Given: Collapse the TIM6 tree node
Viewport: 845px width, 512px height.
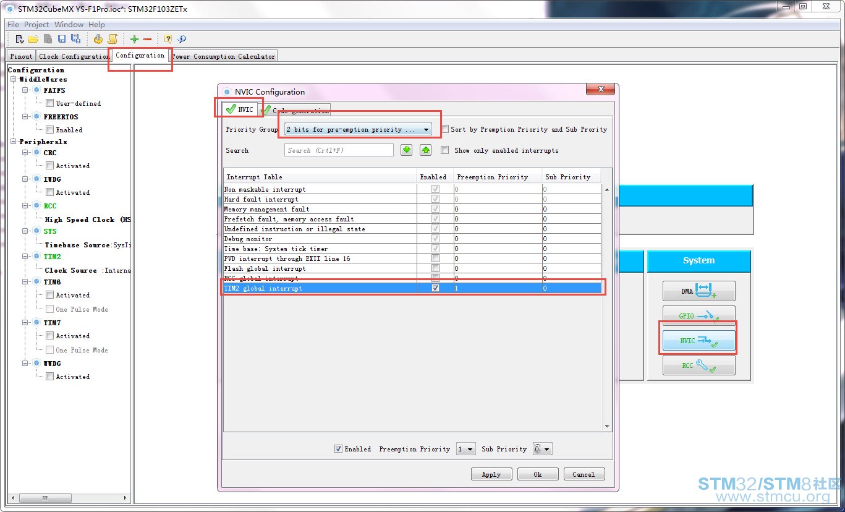Looking at the screenshot, I should [x=26, y=281].
